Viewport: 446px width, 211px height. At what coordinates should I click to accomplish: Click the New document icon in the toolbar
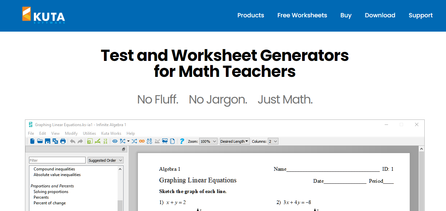(x=32, y=141)
